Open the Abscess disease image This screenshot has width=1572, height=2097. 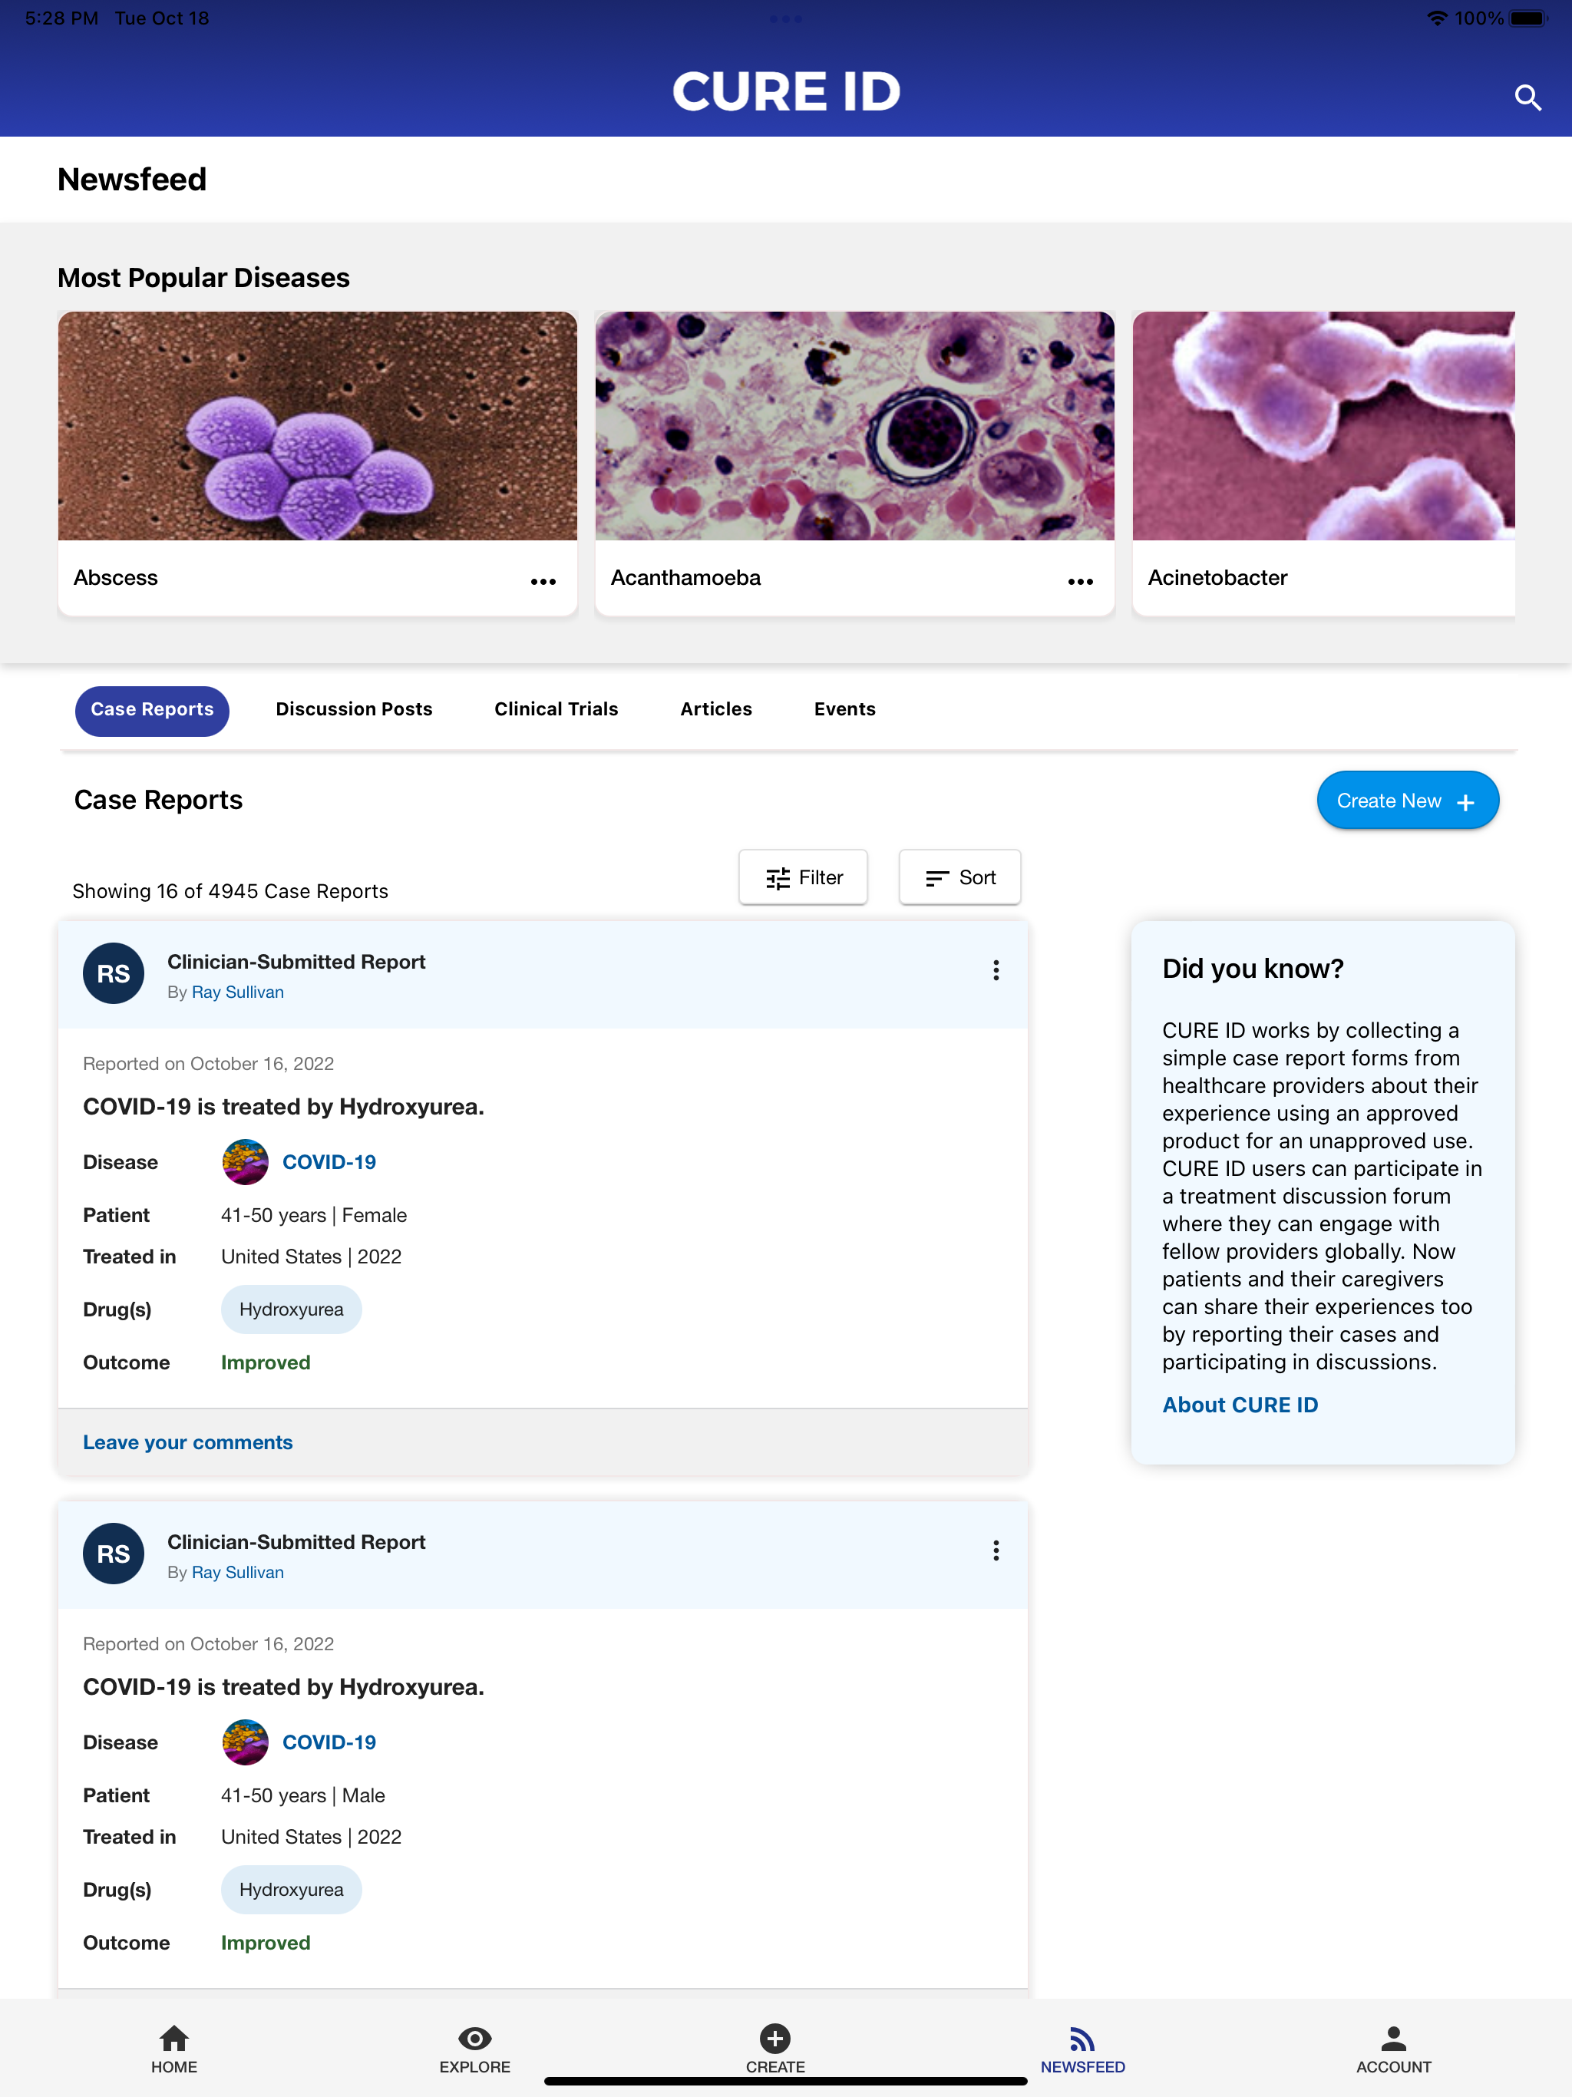pyautogui.click(x=318, y=426)
